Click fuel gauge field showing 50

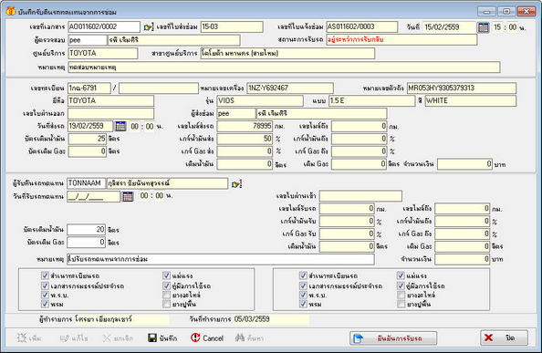[245, 139]
